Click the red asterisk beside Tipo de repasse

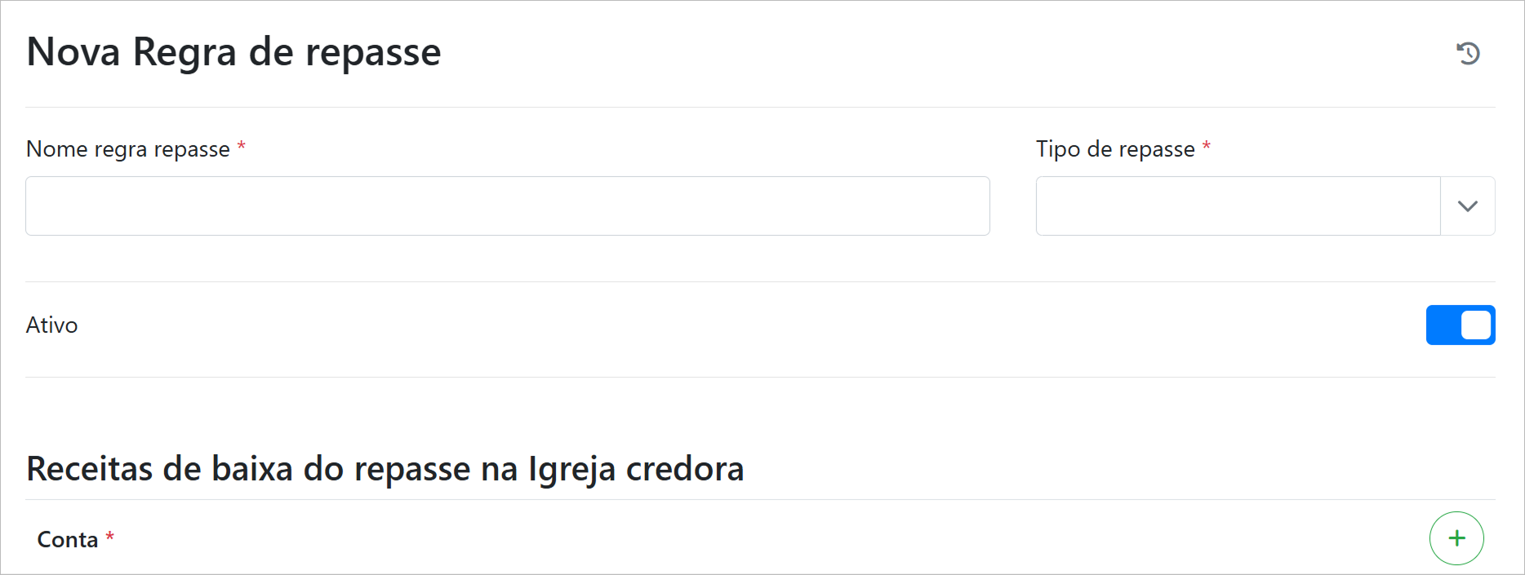[x=1207, y=147]
